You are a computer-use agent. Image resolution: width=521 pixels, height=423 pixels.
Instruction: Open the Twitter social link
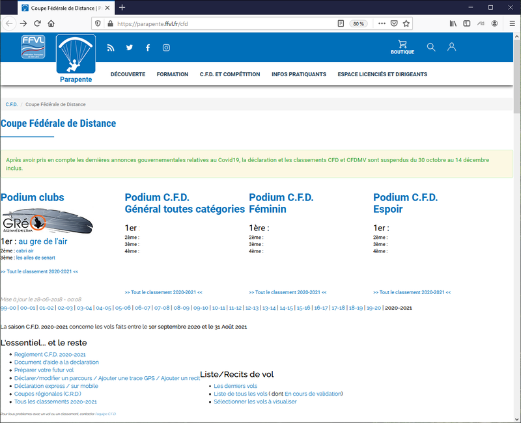[129, 48]
